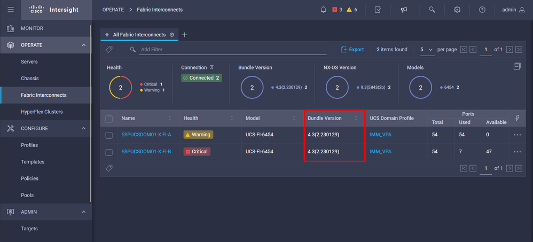Sort table by Bundle Version column
Screen dimensions: 533x242
356,118
